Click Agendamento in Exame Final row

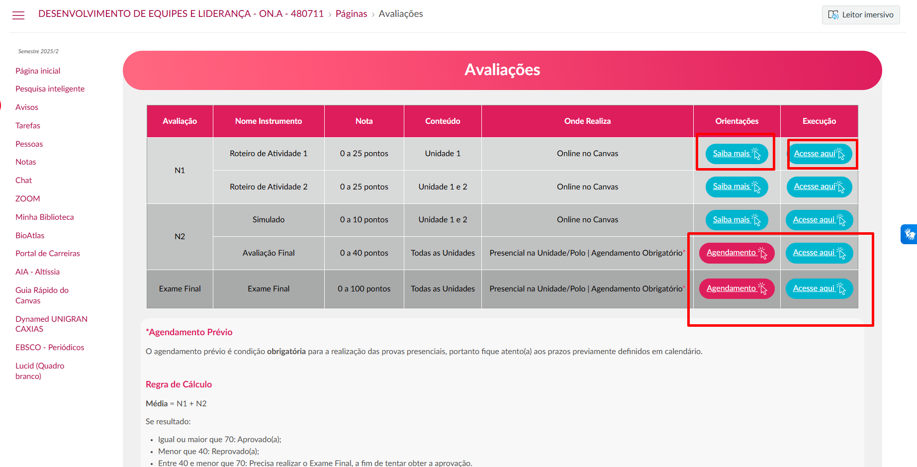pyautogui.click(x=736, y=288)
